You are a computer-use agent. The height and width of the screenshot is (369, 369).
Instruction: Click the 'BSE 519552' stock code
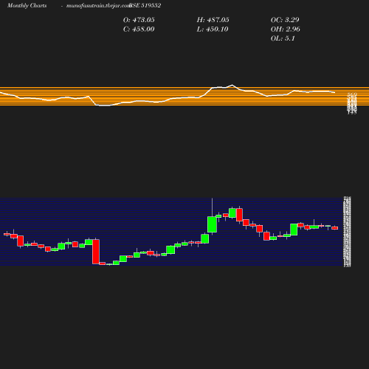[145, 6]
